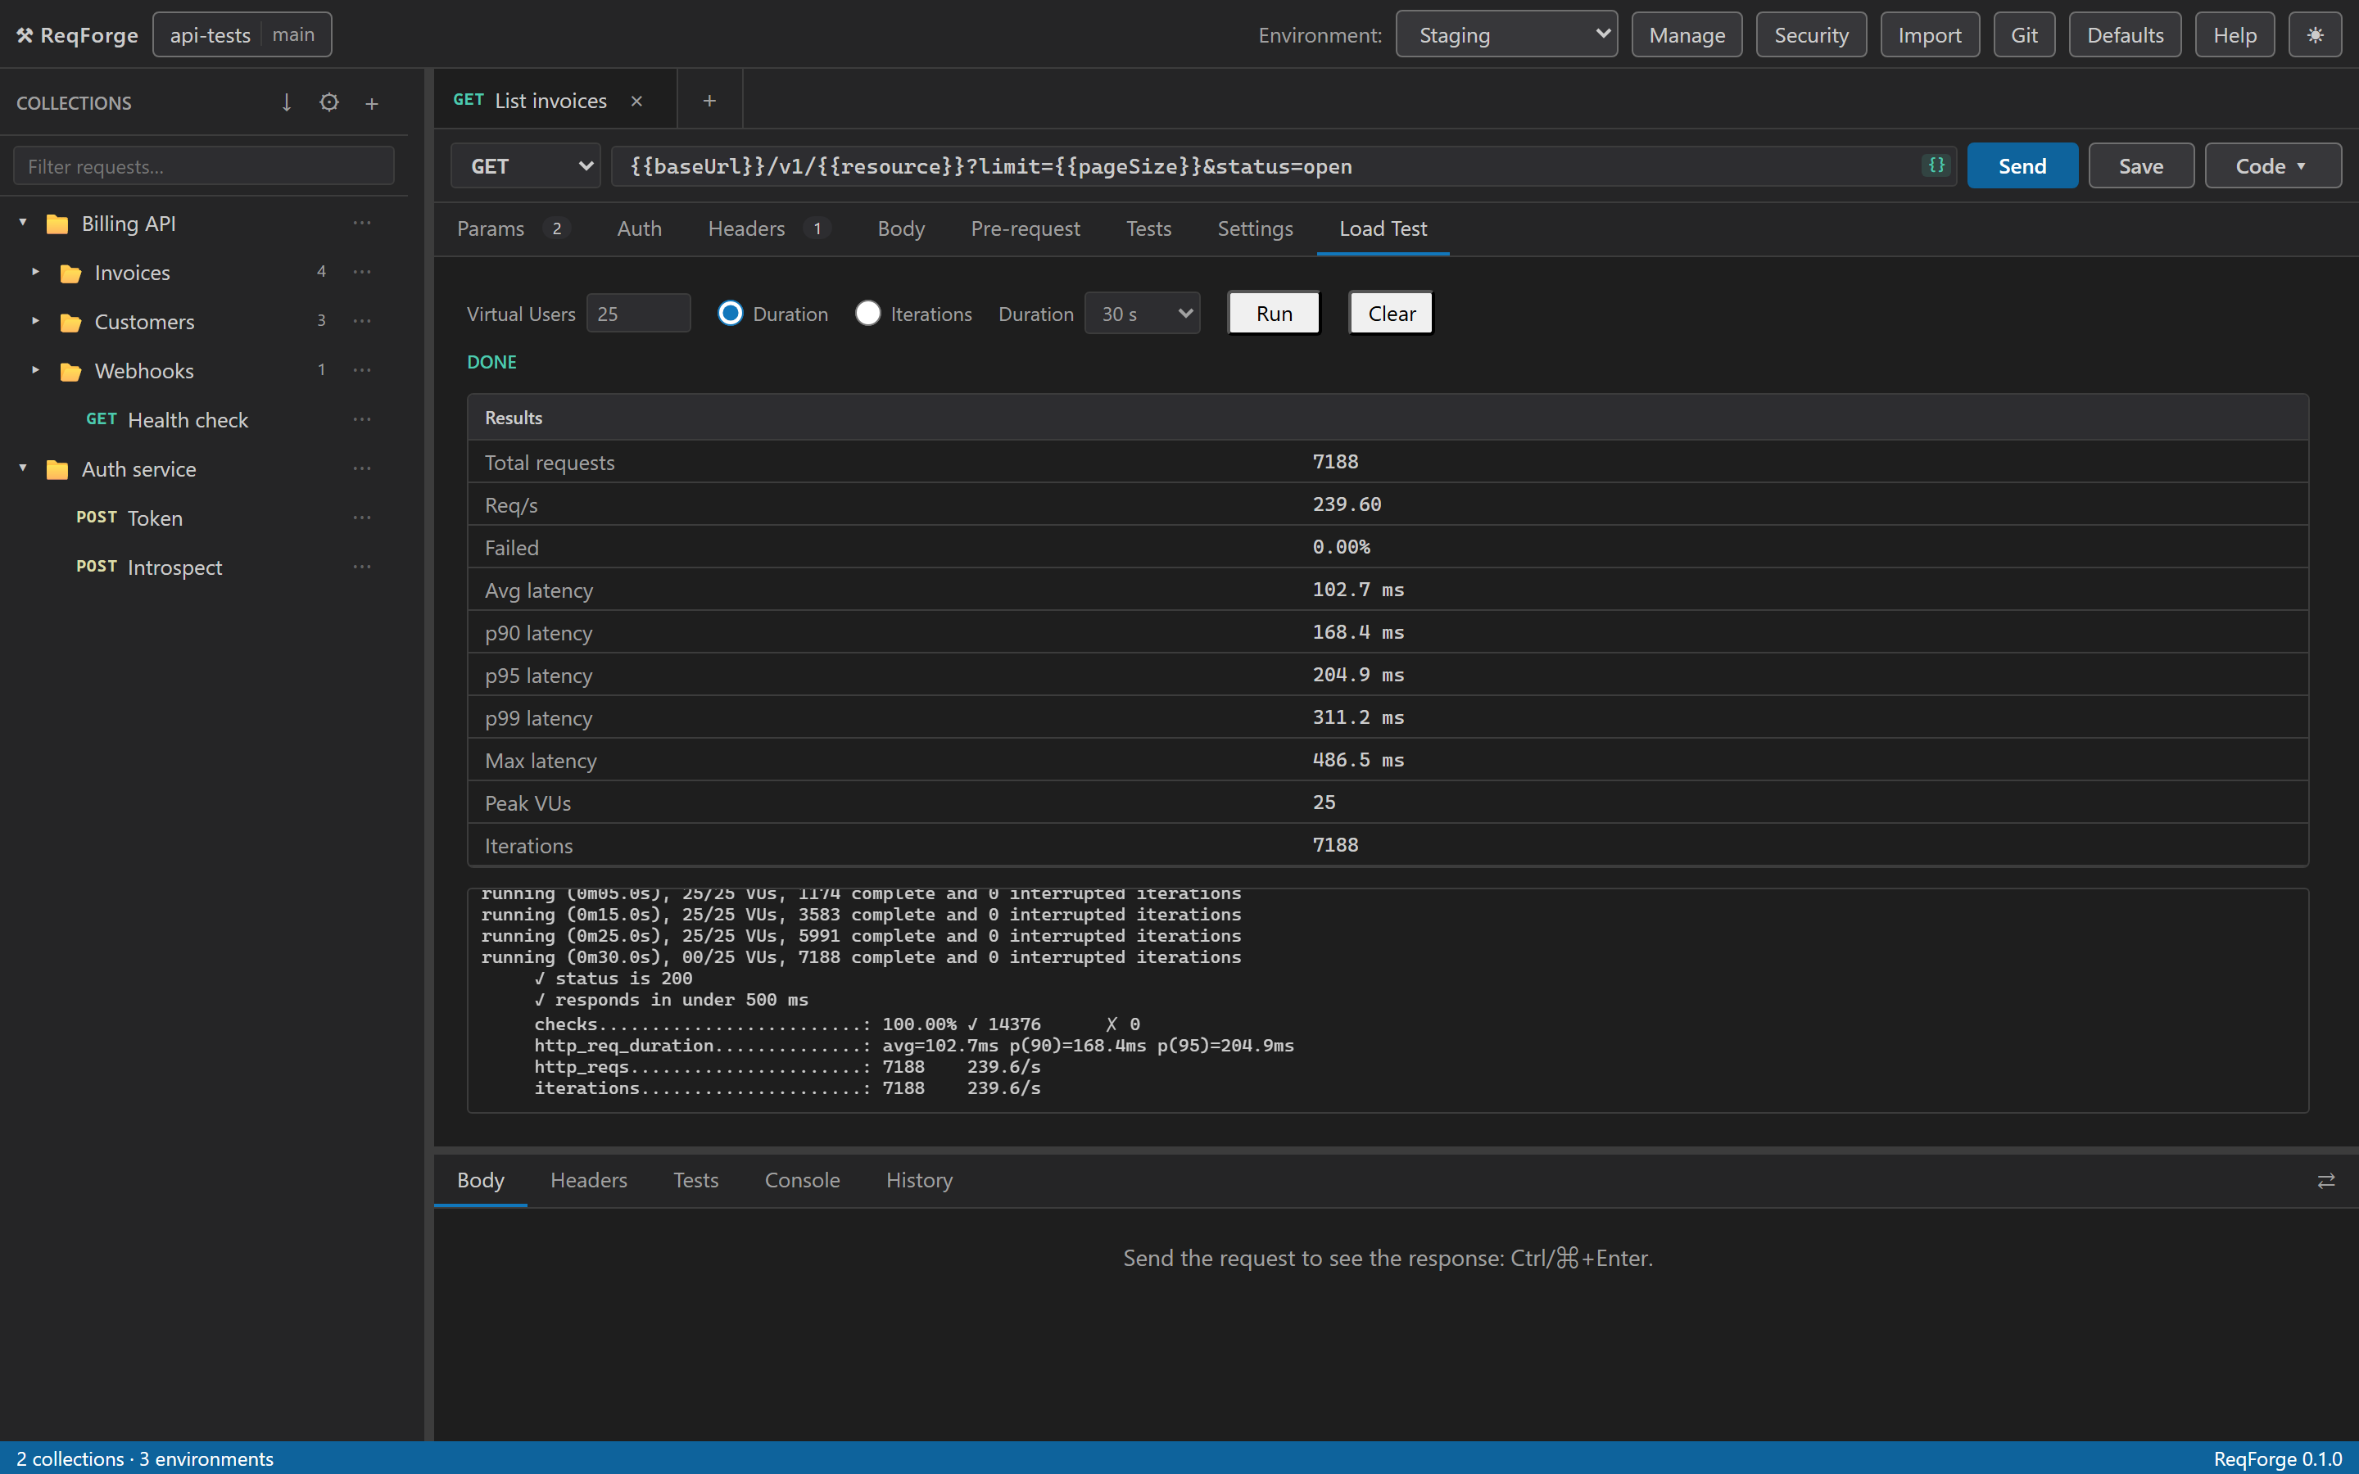This screenshot has height=1474, width=2359.
Task: Open the response History tab
Action: (x=919, y=1179)
